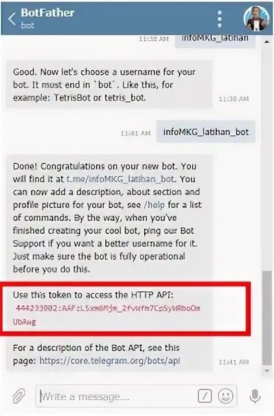Open the BotFather profile picture
This screenshot has width=274, height=416.
[256, 18]
